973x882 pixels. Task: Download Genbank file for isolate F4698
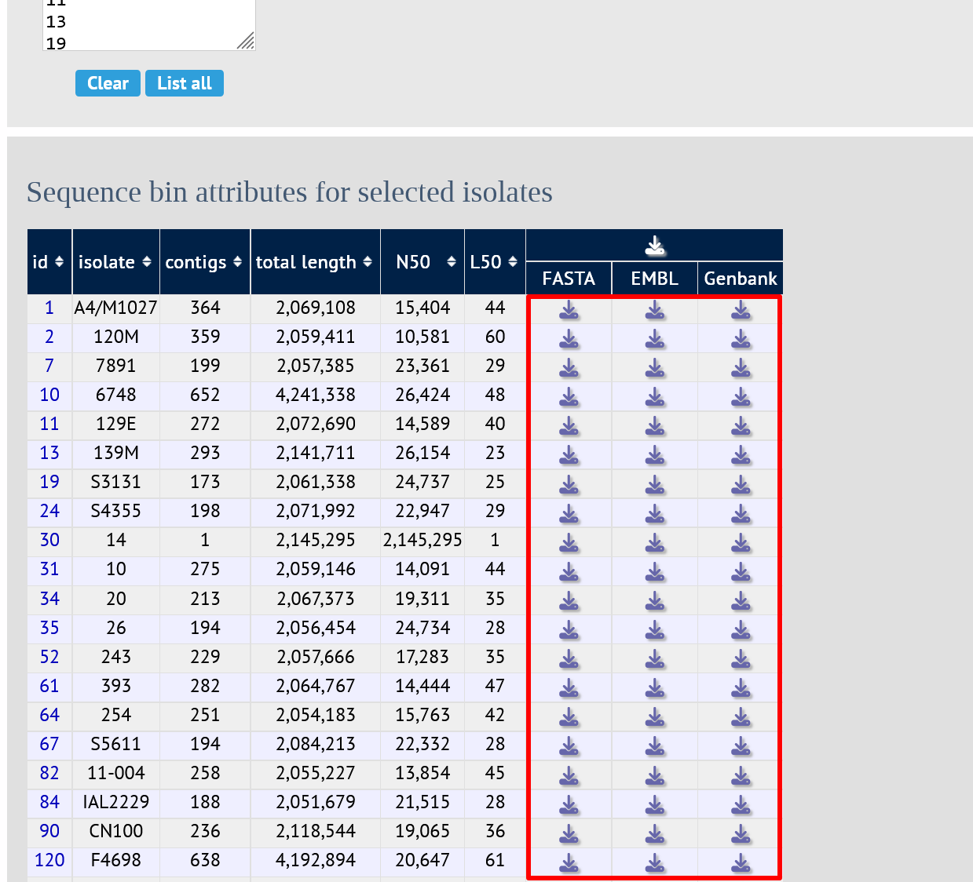pos(741,863)
